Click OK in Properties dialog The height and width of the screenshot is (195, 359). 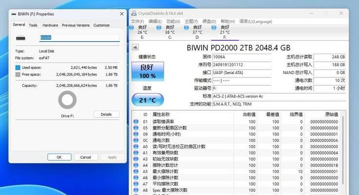(59, 157)
